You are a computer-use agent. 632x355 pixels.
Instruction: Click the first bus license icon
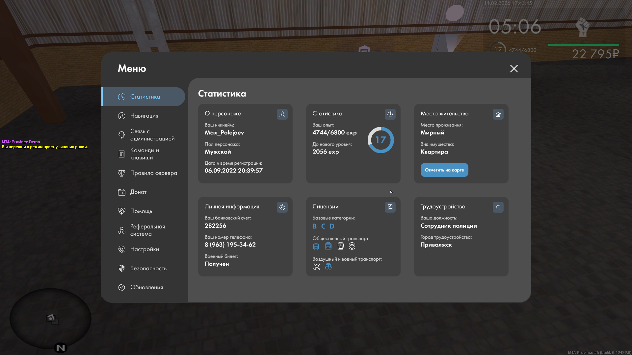pyautogui.click(x=316, y=246)
